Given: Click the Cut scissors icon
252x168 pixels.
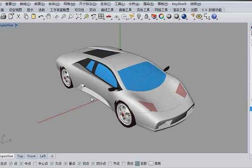Looking at the screenshot, I should pos(18,16).
